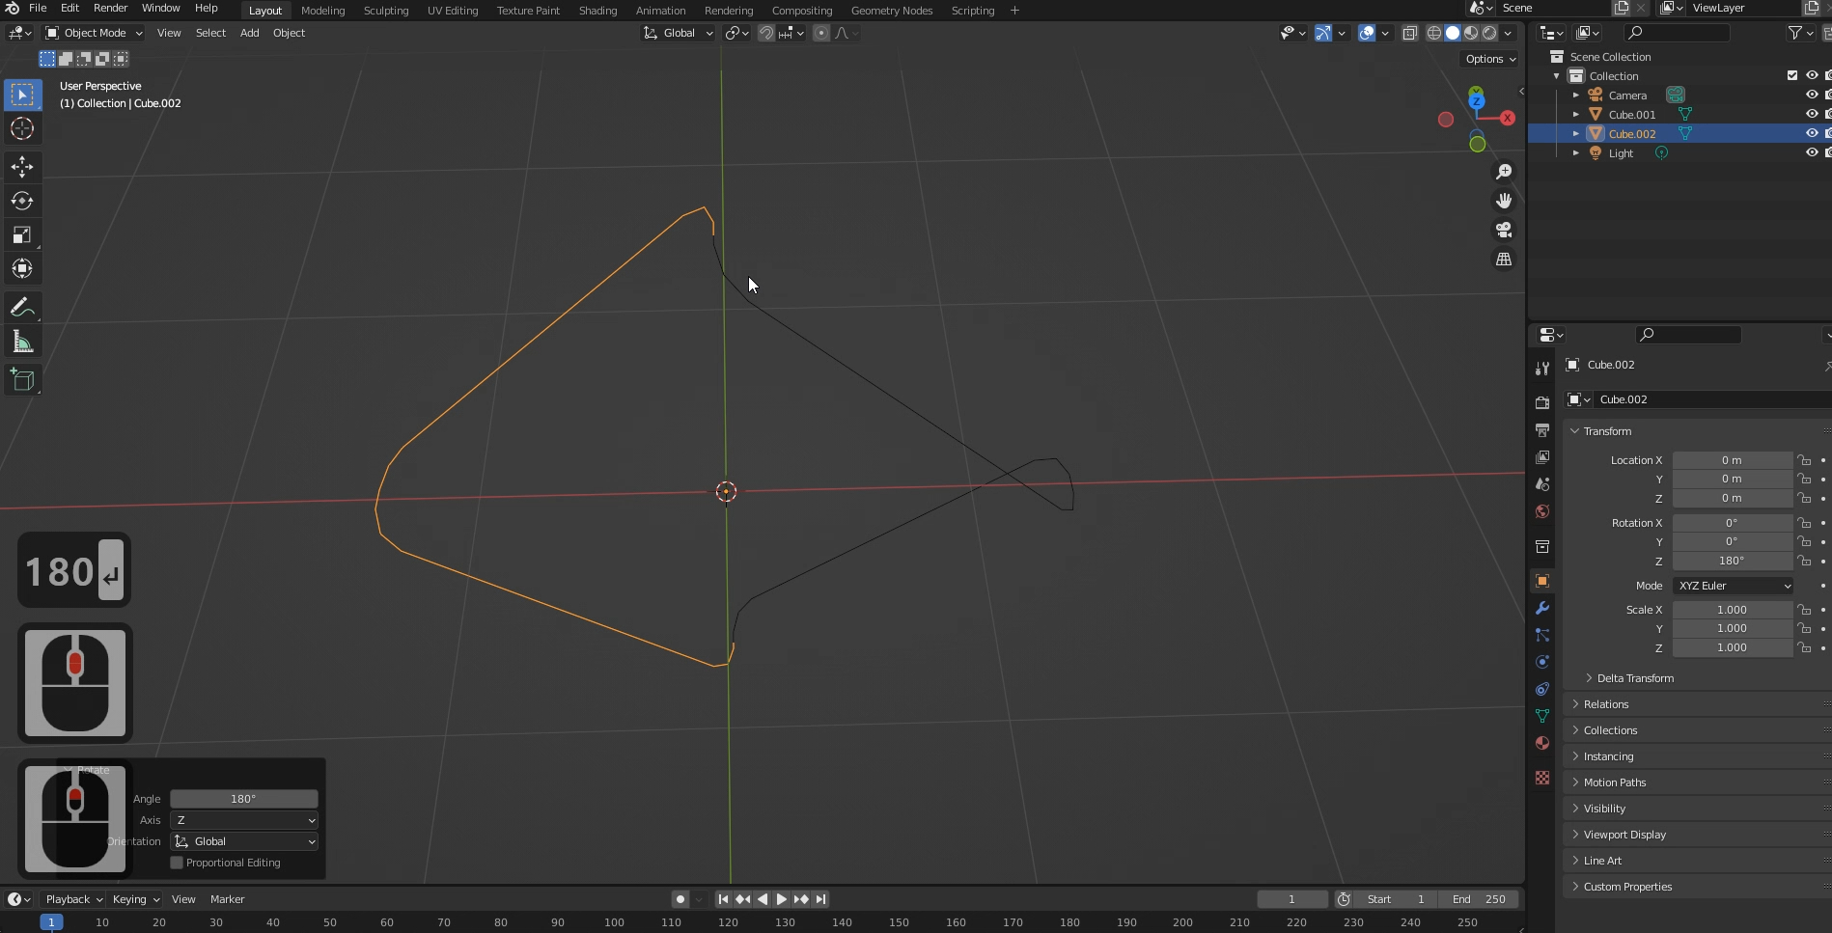Click the Angle 180° slider field

(x=244, y=799)
